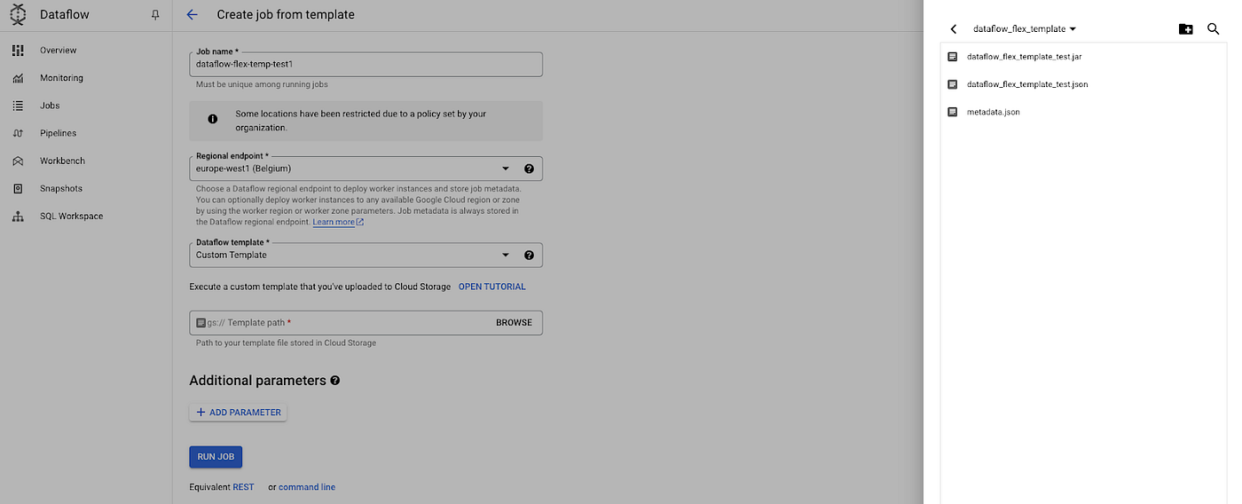Image resolution: width=1242 pixels, height=504 pixels.
Task: Expand the Regional endpoint dropdown
Action: click(x=506, y=169)
